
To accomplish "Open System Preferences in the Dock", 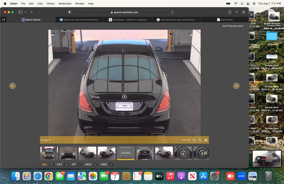I will coord(214,176).
